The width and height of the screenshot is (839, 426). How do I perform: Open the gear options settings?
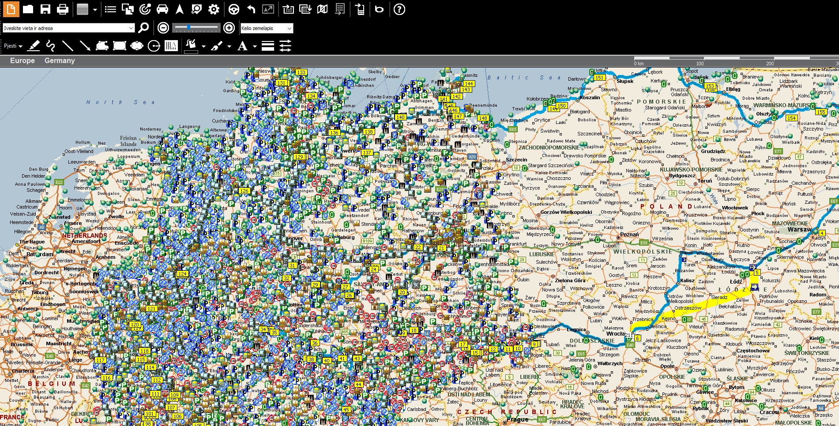[214, 9]
